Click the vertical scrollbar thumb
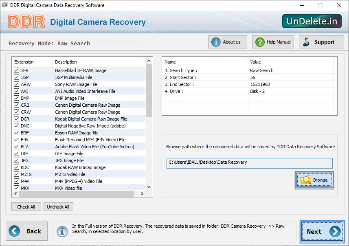The image size is (349, 246). [149, 90]
